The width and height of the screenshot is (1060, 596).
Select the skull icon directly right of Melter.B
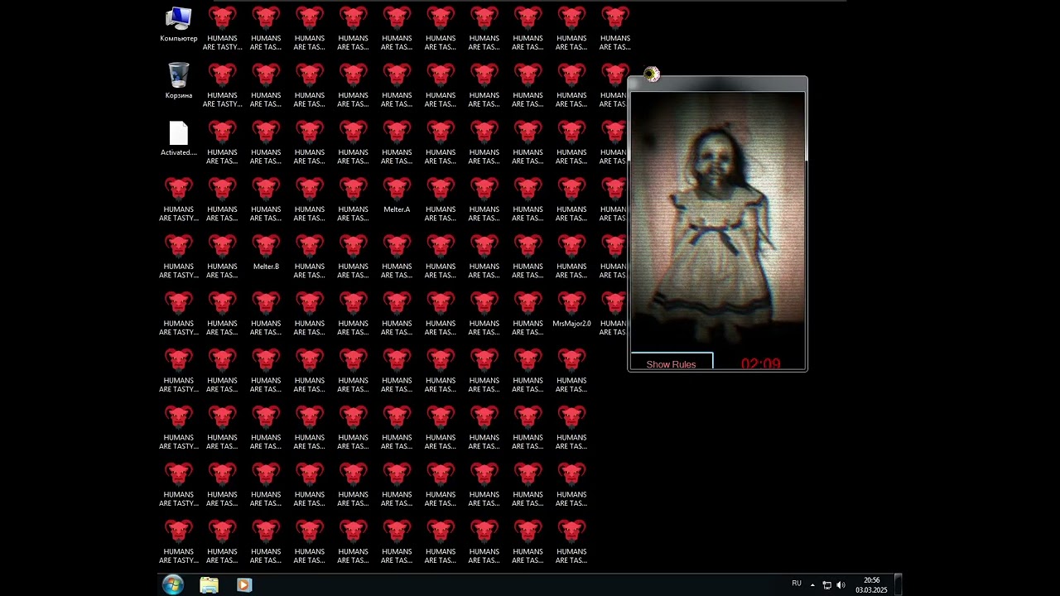point(310,256)
